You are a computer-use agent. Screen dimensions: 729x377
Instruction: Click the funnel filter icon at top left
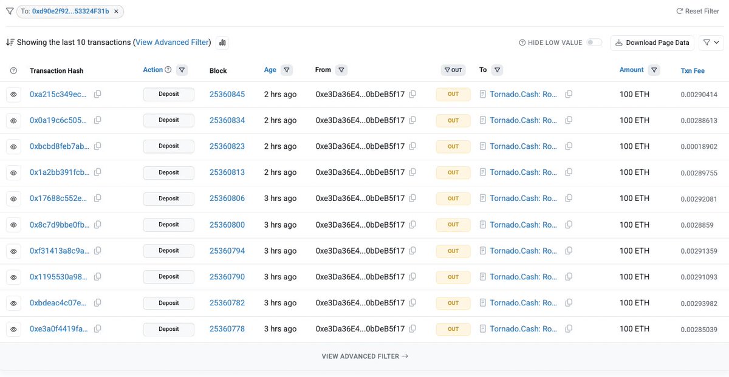pyautogui.click(x=10, y=11)
